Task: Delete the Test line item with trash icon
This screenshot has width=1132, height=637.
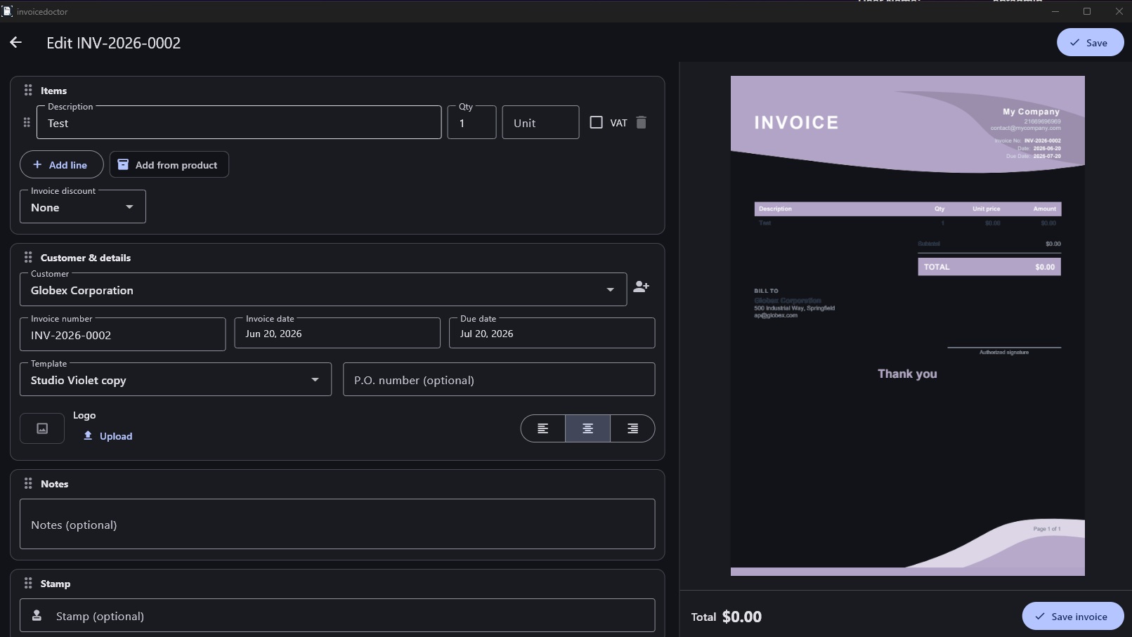Action: (x=641, y=122)
